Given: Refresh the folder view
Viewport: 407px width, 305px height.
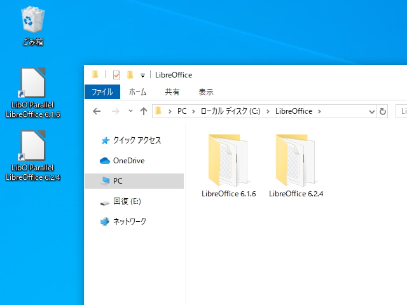Looking at the screenshot, I should (x=383, y=112).
